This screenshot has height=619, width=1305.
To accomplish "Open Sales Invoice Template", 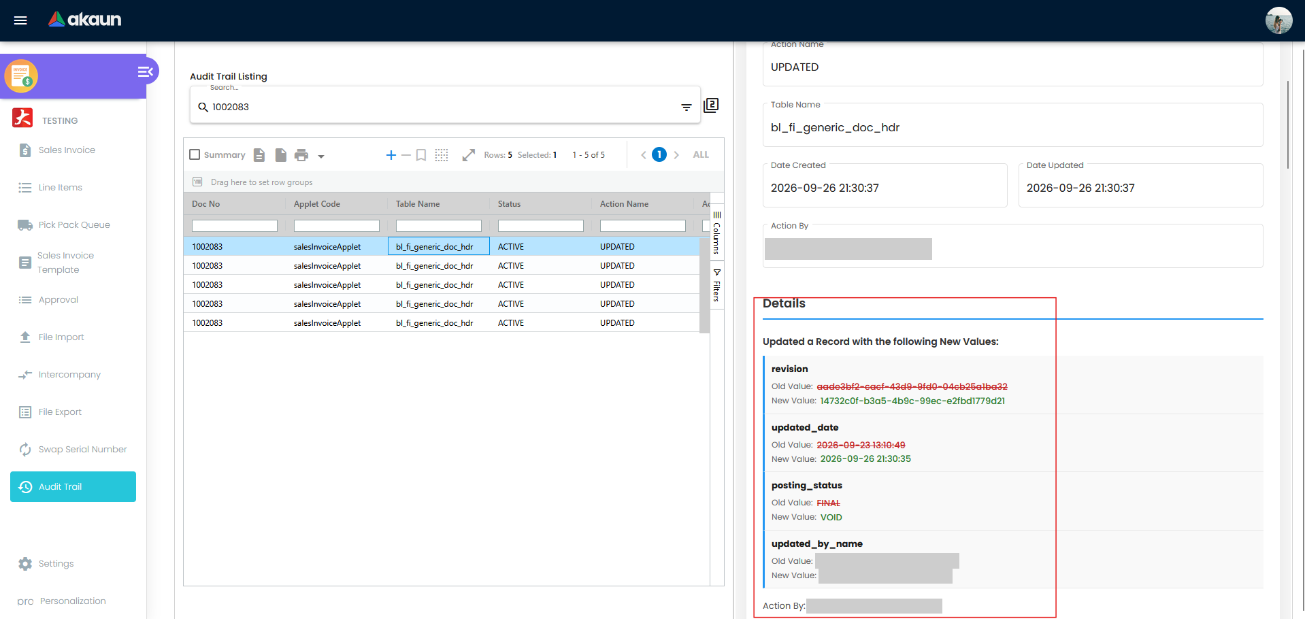I will point(66,263).
